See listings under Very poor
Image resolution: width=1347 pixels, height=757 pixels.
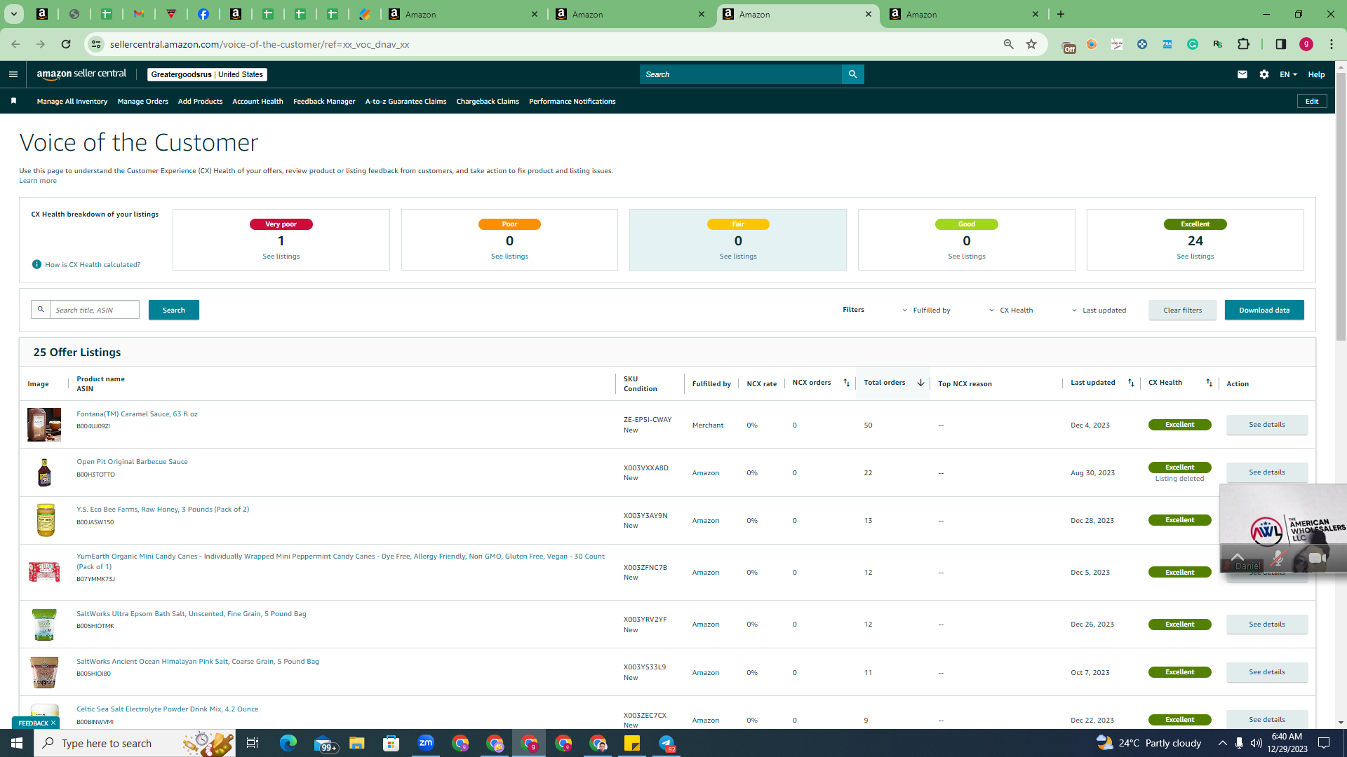281,257
